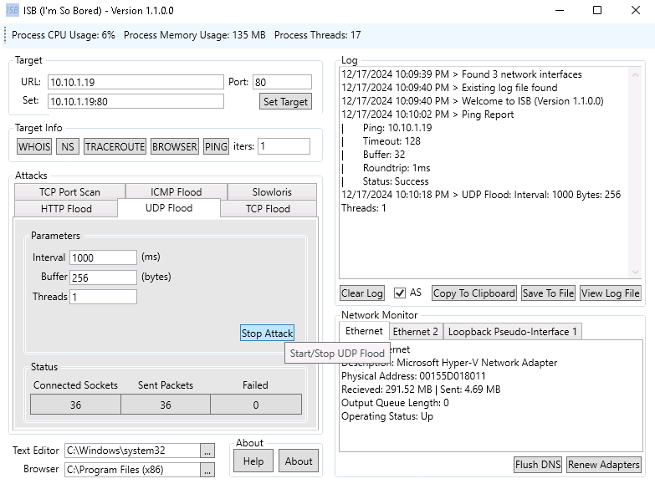Show Loopback Pseudo-Interface 1 tab

click(512, 331)
